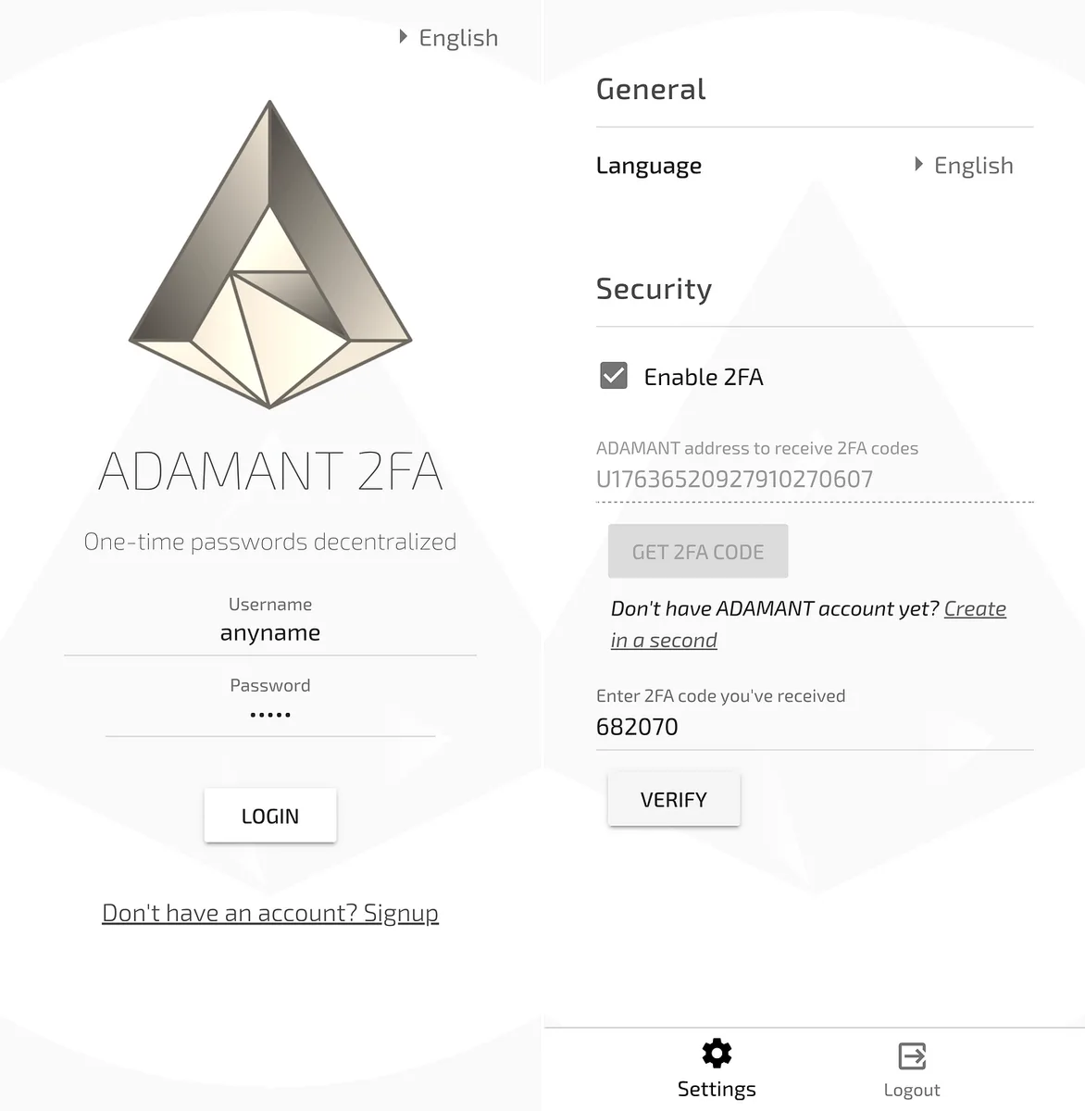This screenshot has width=1085, height=1111.
Task: Toggle 2FA via the Enable 2FA label
Action: click(x=704, y=377)
